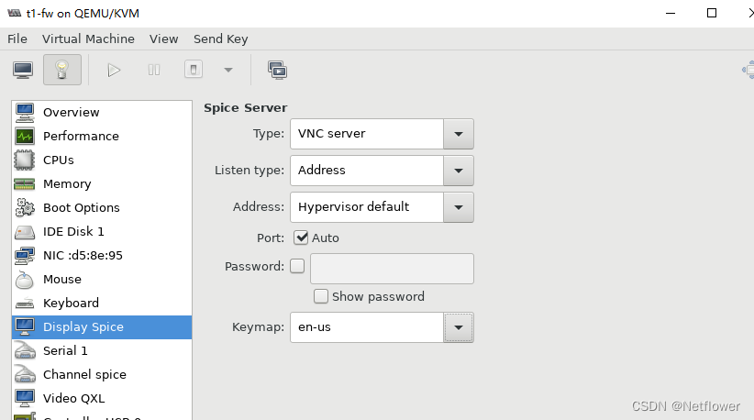This screenshot has height=420, width=754.
Task: Click the en-us keymap field
Action: (367, 327)
